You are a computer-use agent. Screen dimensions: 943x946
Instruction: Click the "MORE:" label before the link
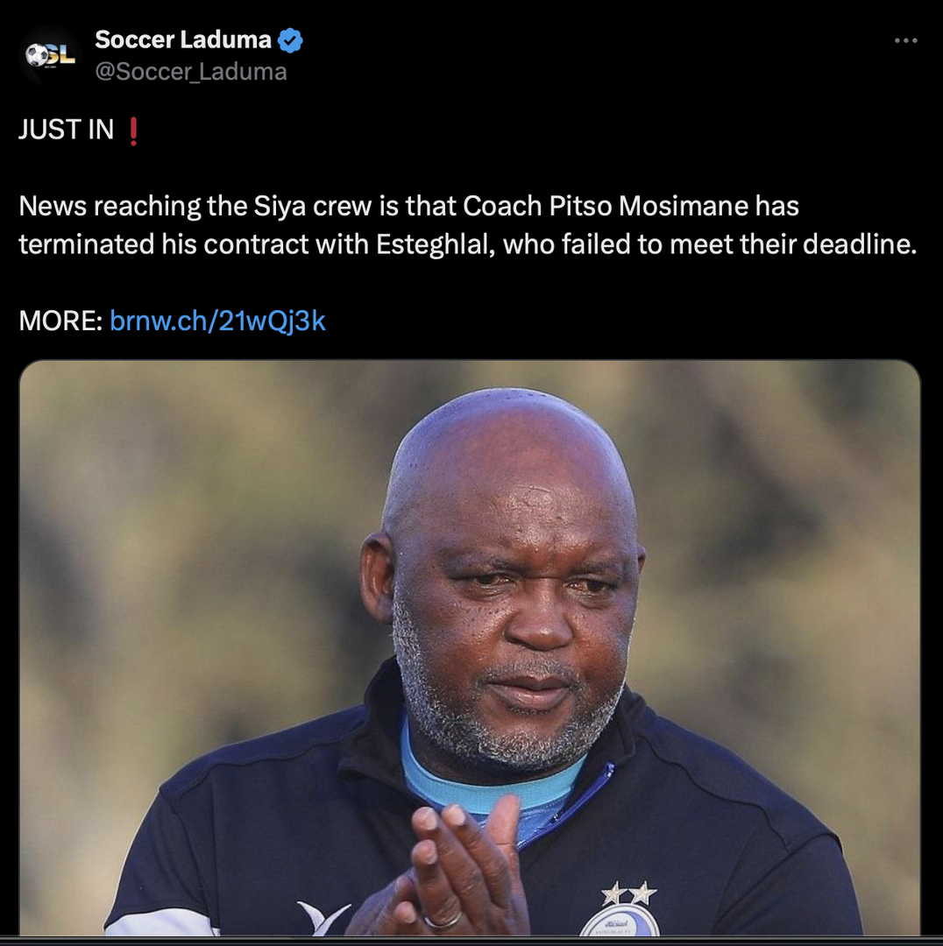(60, 321)
